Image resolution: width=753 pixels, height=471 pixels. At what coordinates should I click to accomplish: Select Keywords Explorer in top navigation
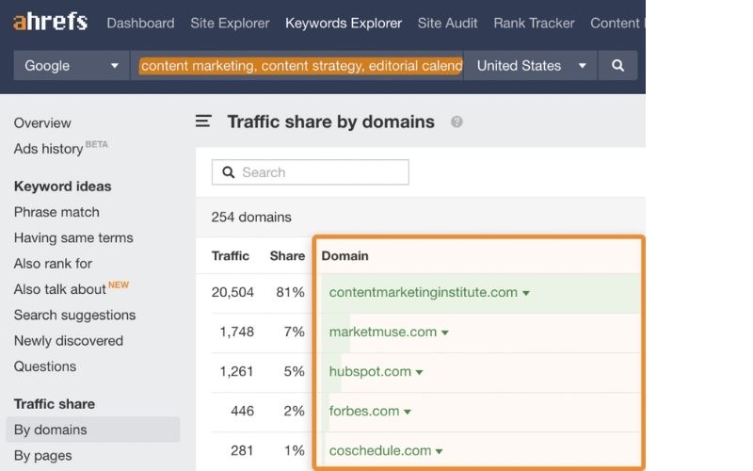coord(344,23)
